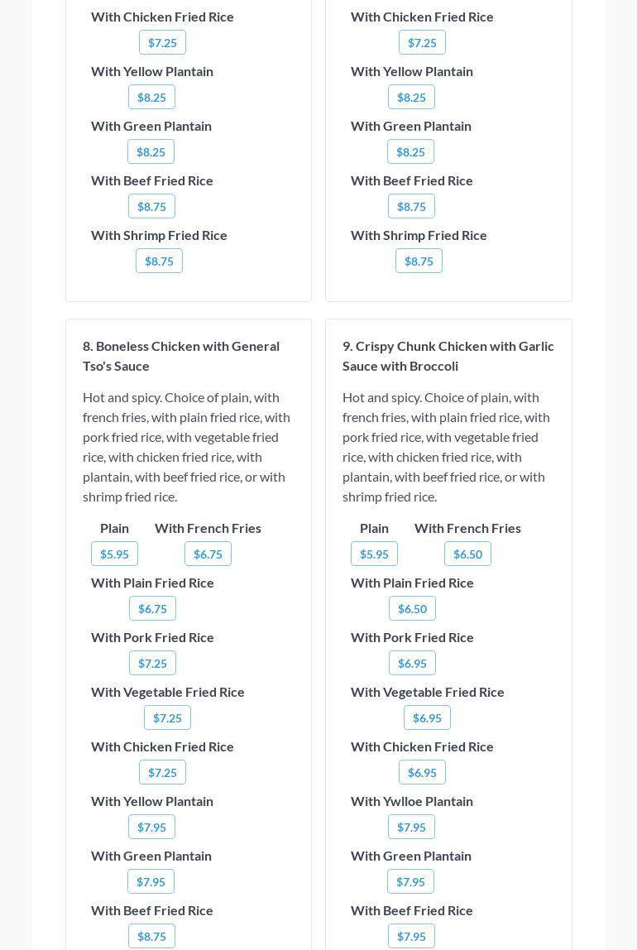The image size is (637, 950).
Task: Select General Tso's With Beef Fried Rice $8.75
Action: [151, 936]
